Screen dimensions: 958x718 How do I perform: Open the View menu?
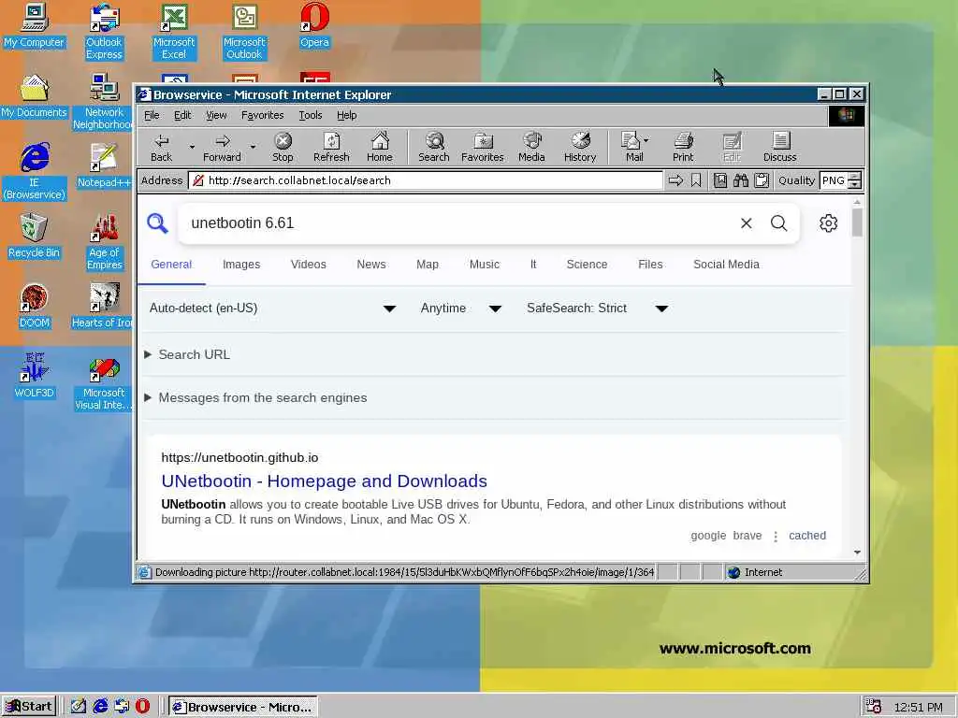click(216, 115)
